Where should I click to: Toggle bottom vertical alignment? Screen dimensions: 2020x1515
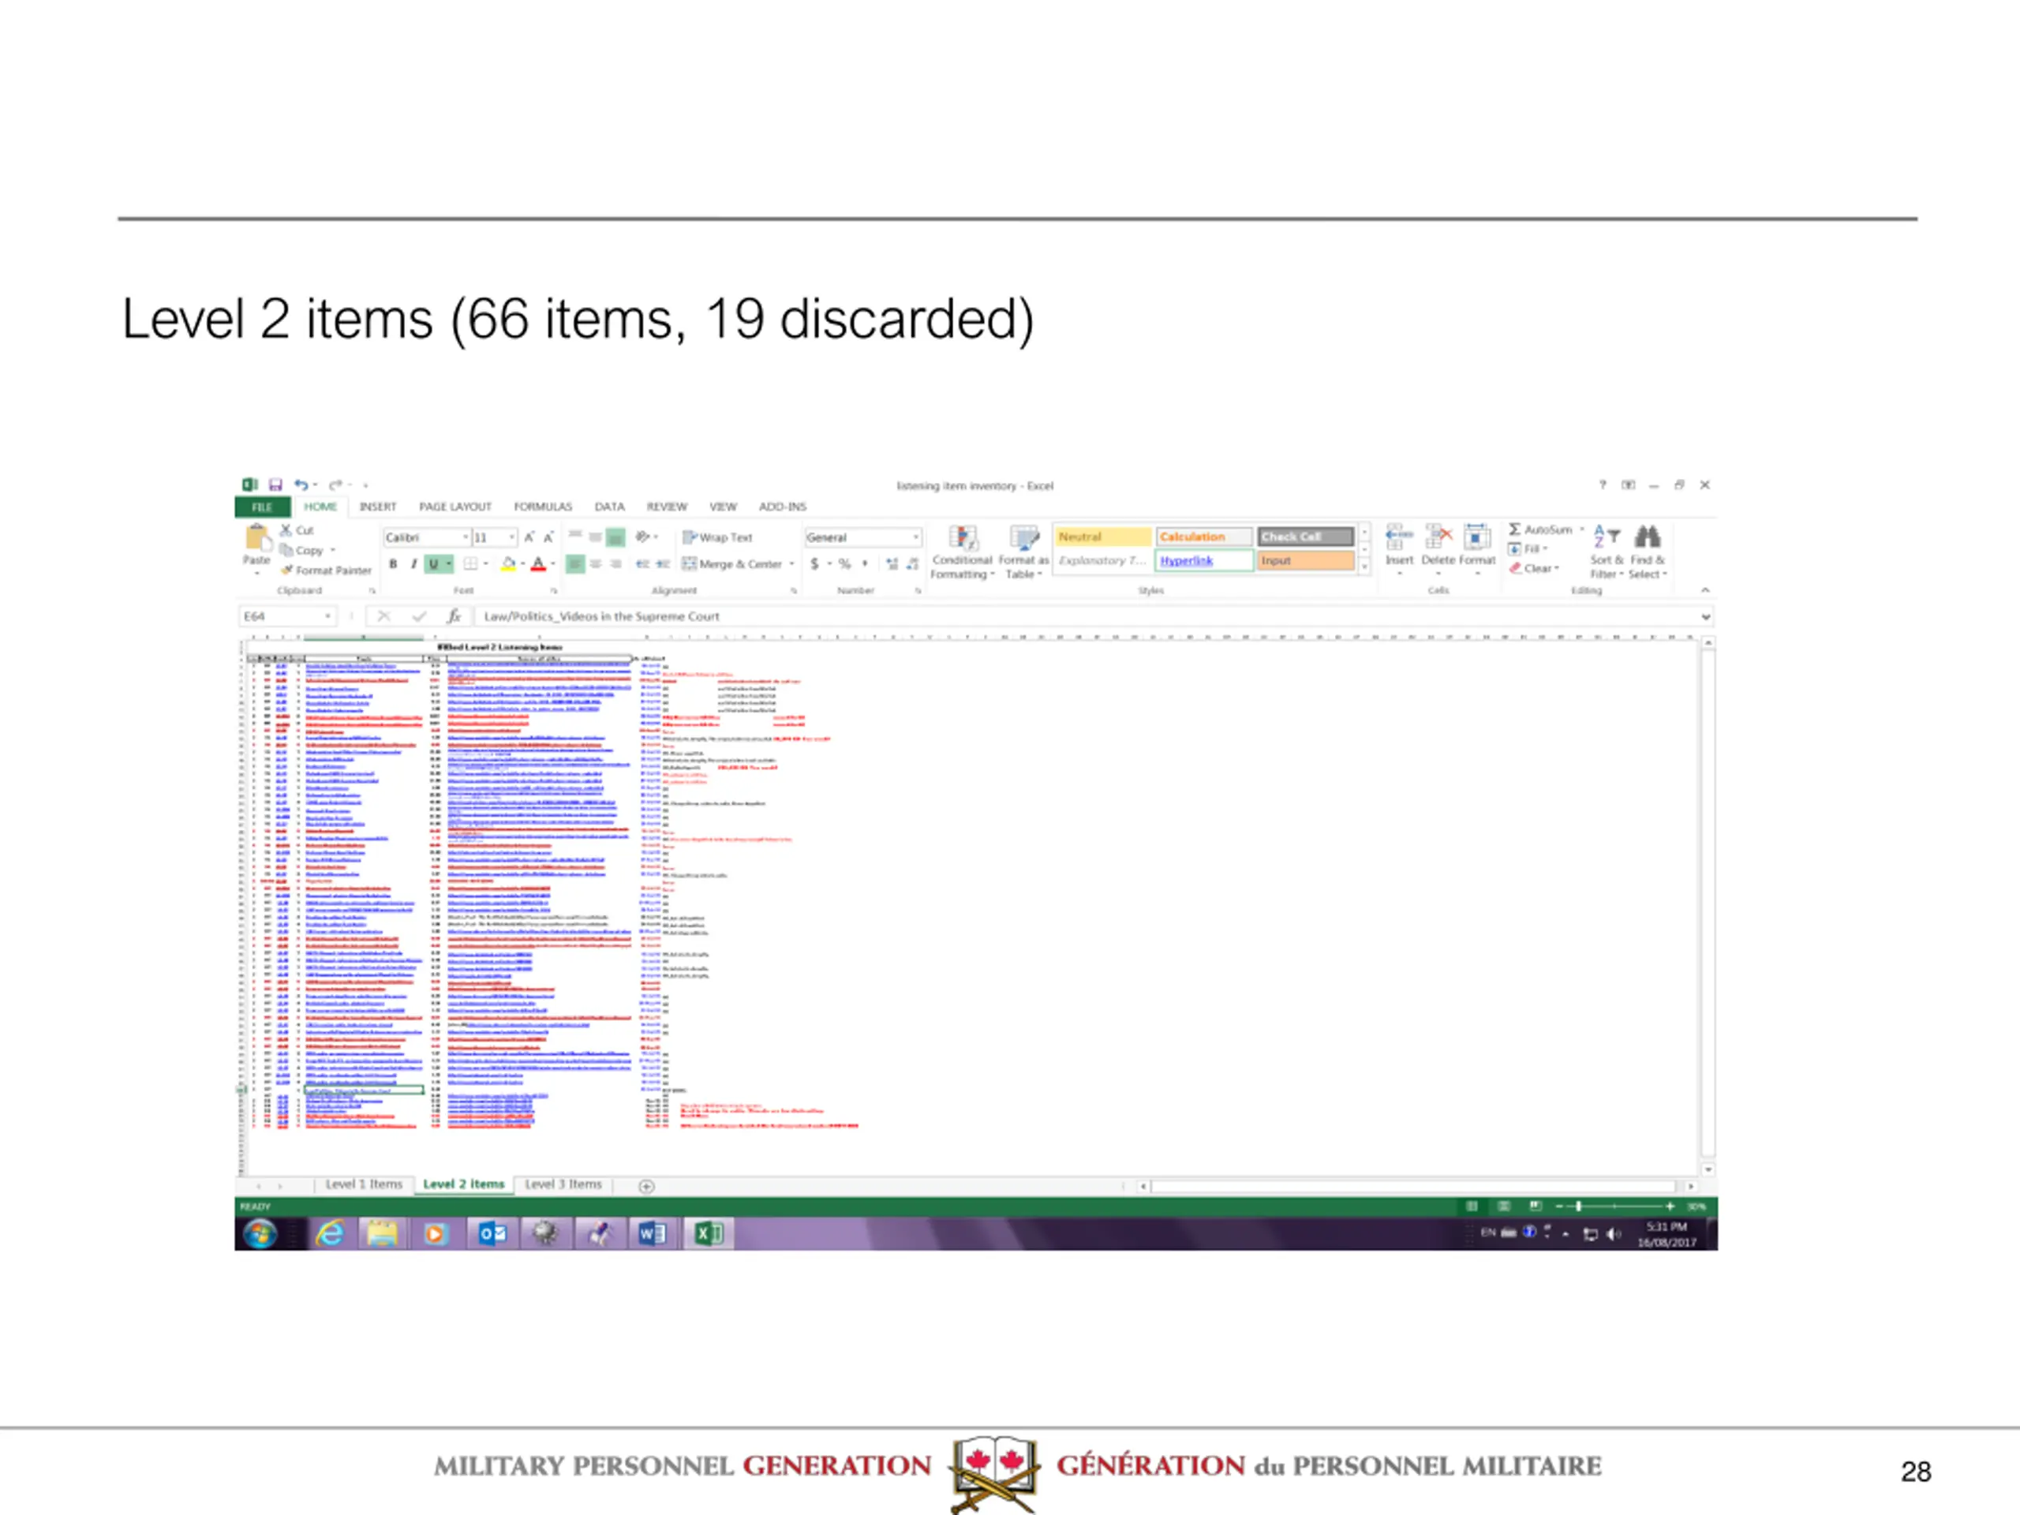[x=615, y=537]
